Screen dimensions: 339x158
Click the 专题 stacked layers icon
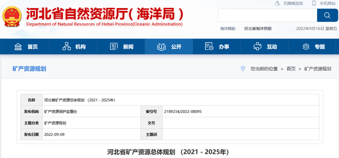(x=306, y=47)
